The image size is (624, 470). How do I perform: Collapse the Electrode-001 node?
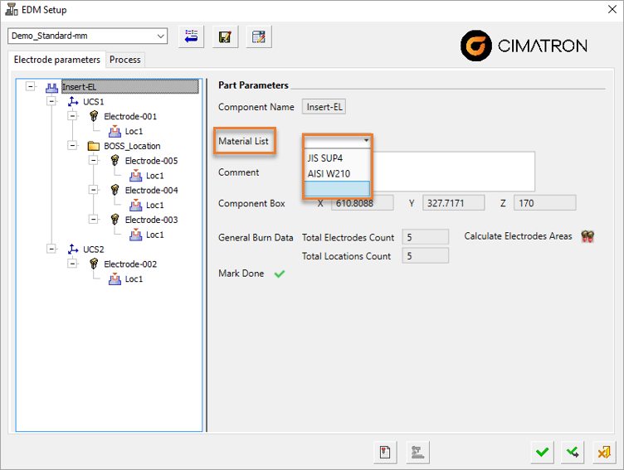[72, 116]
